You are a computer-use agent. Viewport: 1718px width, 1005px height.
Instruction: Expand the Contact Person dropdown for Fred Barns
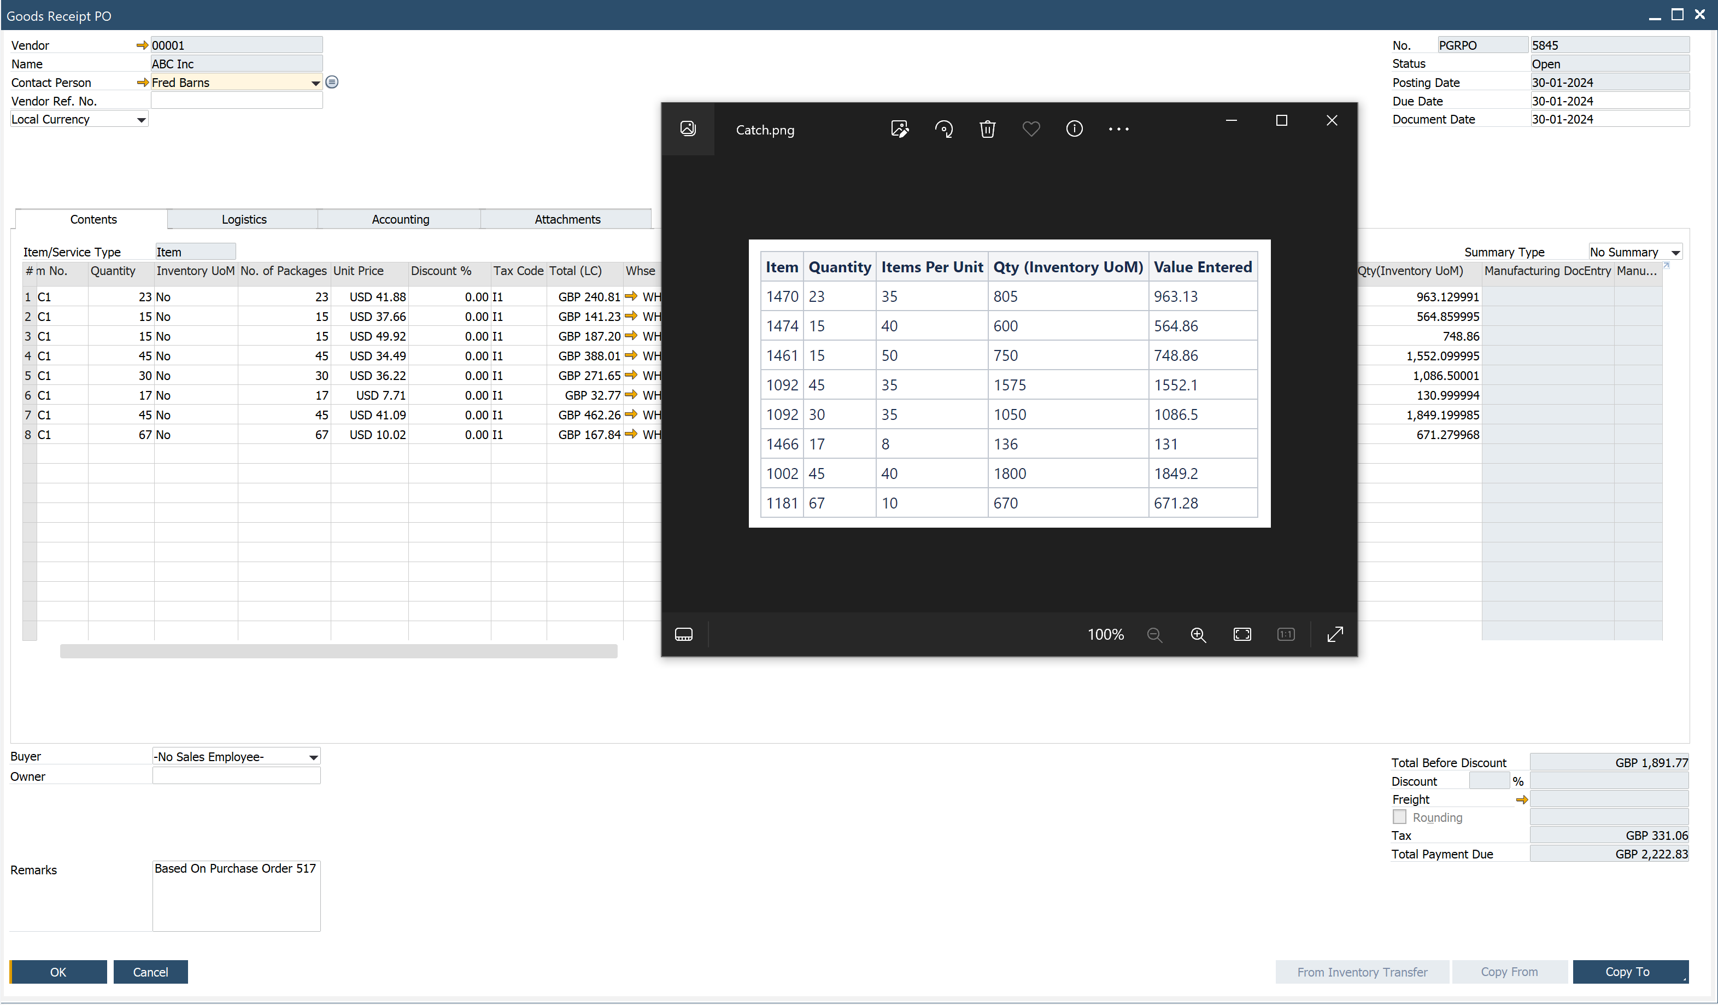pyautogui.click(x=314, y=83)
